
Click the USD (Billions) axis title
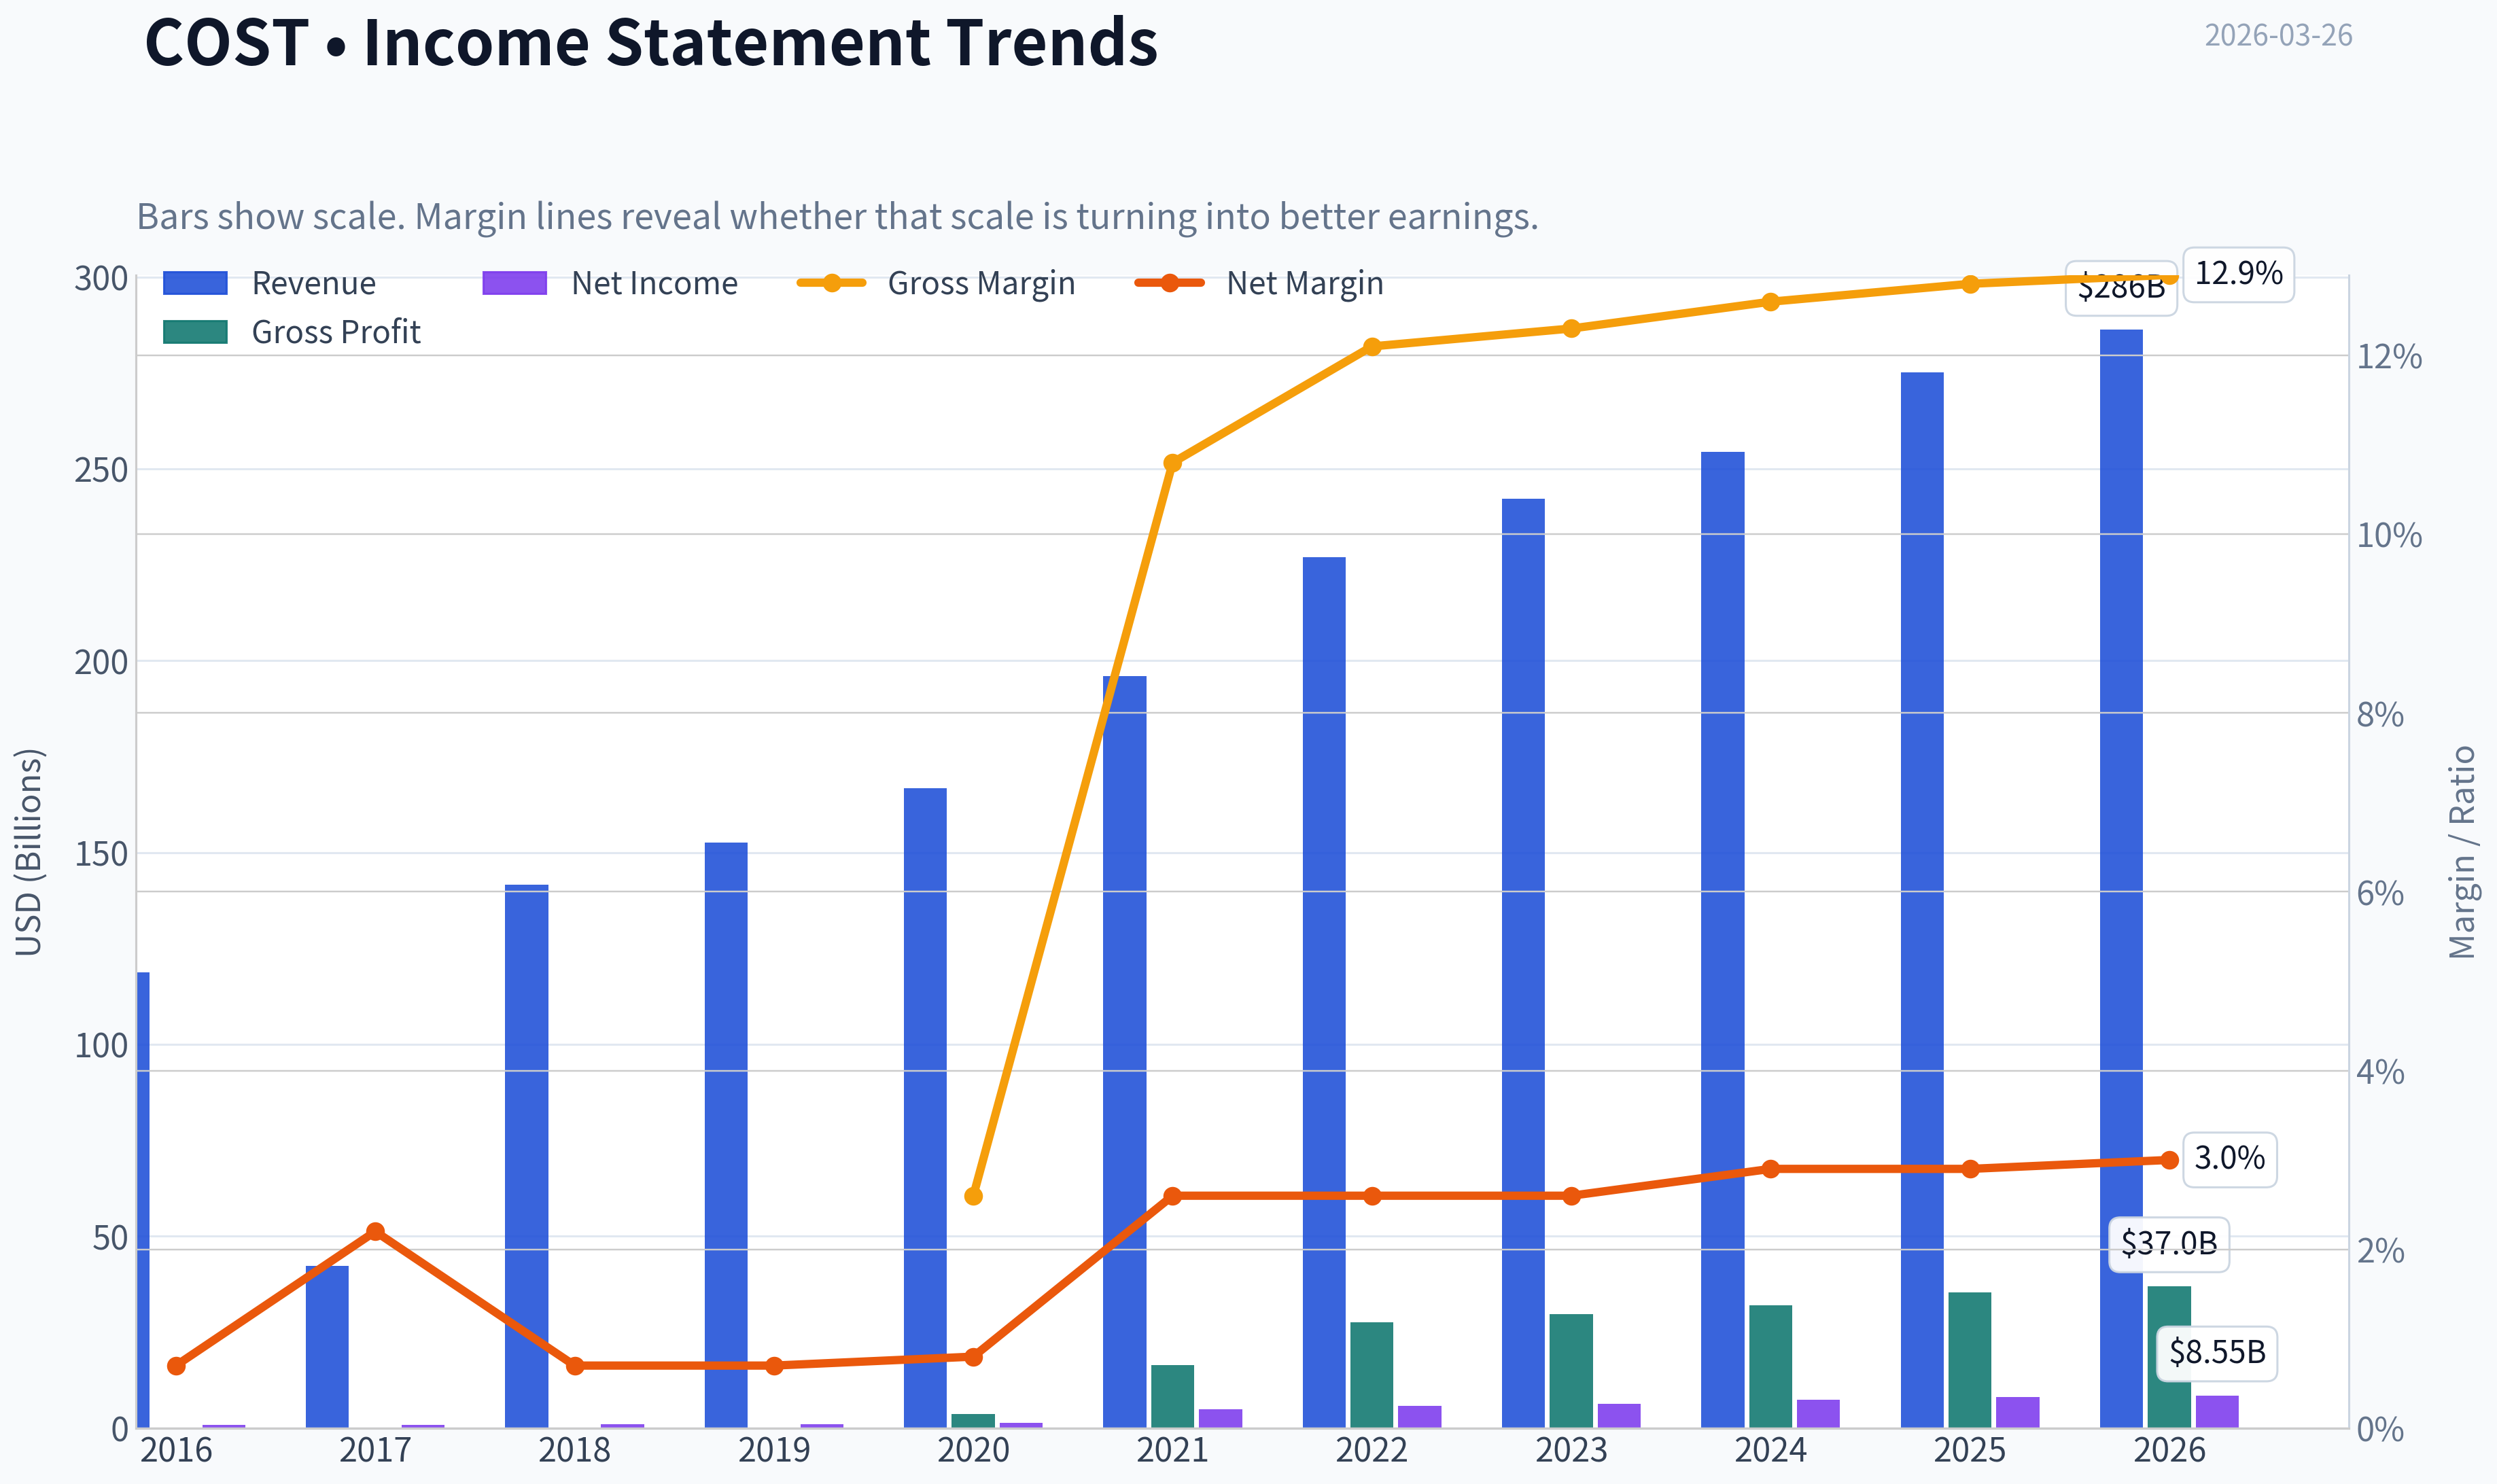click(29, 852)
